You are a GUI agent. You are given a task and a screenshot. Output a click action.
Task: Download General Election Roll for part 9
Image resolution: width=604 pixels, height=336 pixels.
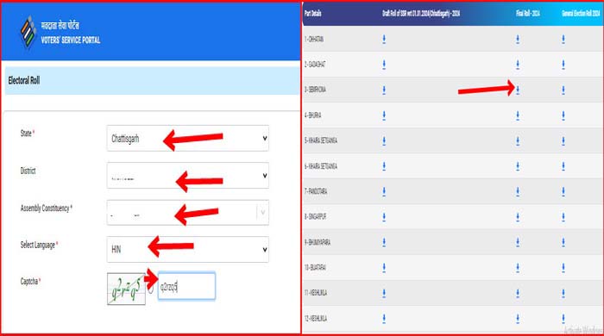[563, 242]
